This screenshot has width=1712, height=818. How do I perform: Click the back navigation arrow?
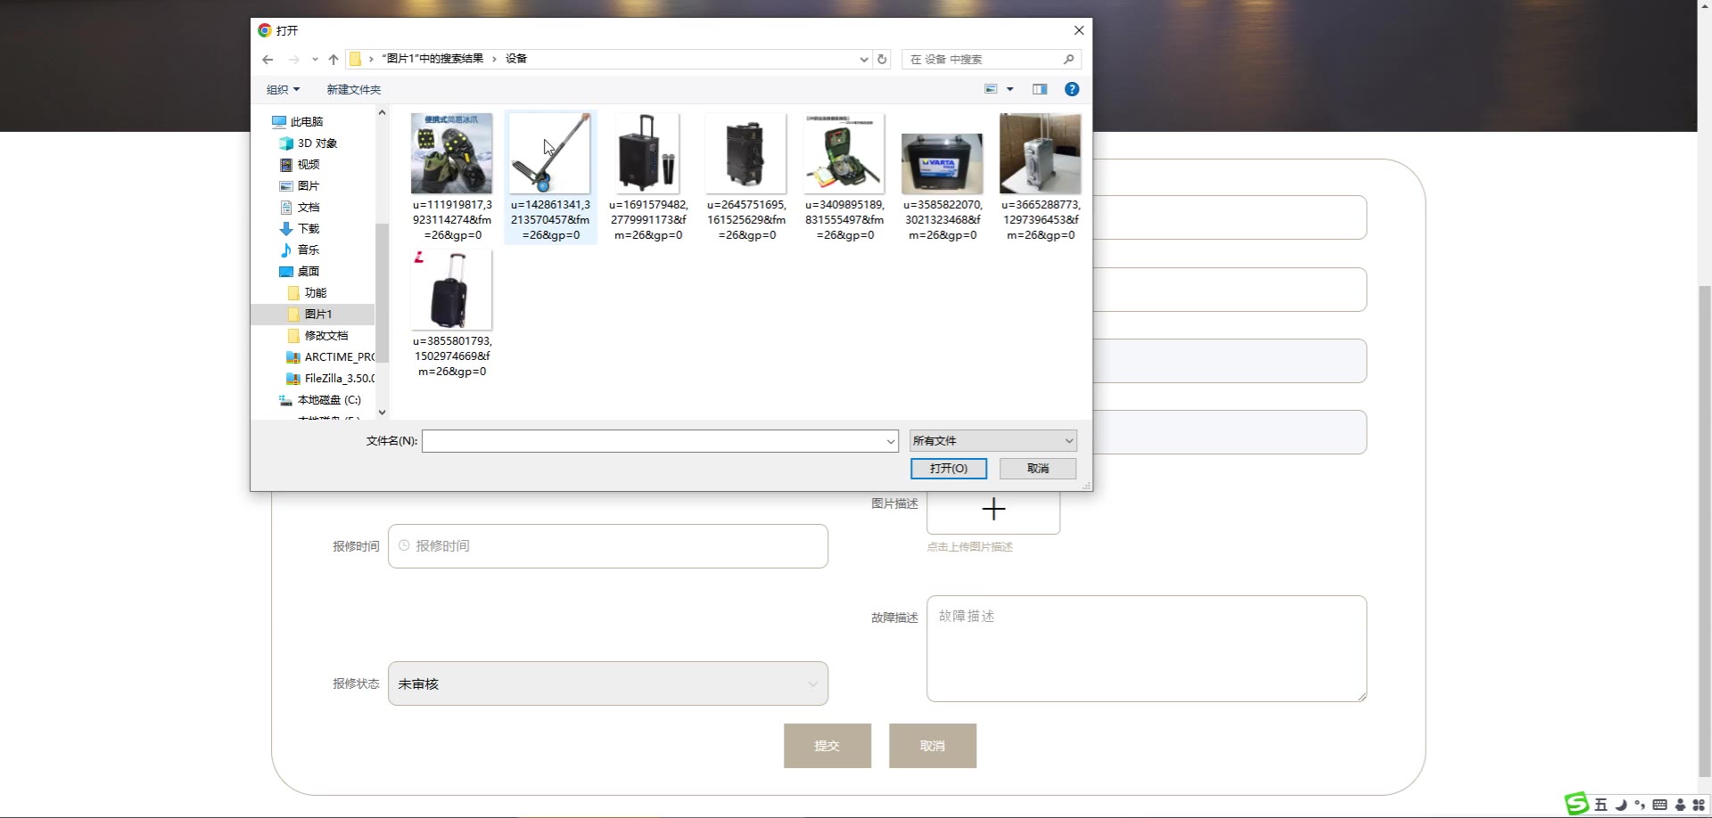[267, 60]
